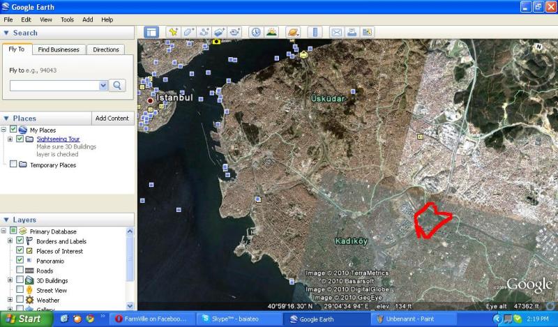Enable the Roads layer checkbox

(20, 270)
